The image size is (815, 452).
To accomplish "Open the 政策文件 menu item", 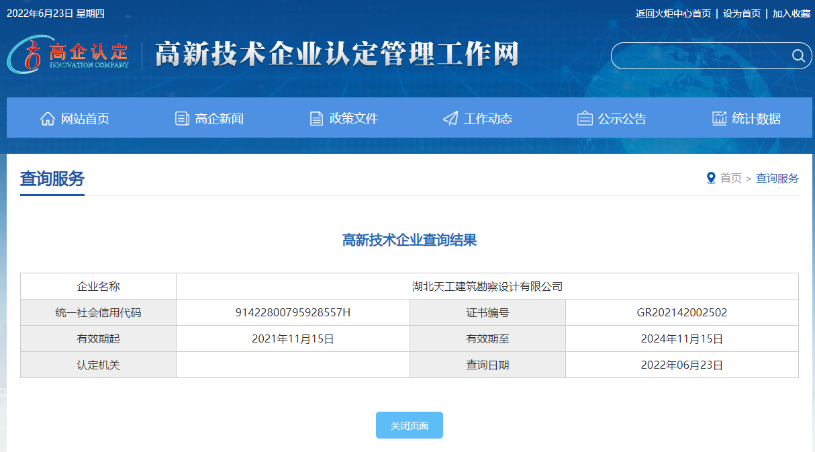I will tap(353, 119).
